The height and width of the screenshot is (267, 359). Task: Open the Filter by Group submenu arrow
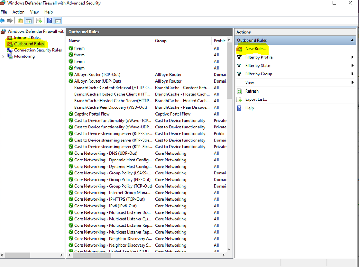click(x=353, y=74)
